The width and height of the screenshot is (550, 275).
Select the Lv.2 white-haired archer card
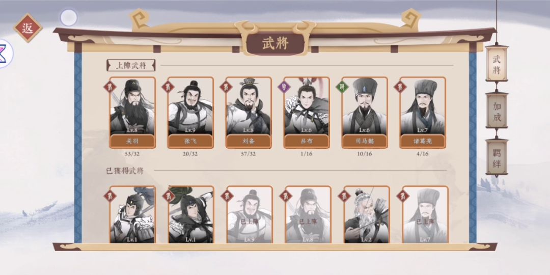367,215
